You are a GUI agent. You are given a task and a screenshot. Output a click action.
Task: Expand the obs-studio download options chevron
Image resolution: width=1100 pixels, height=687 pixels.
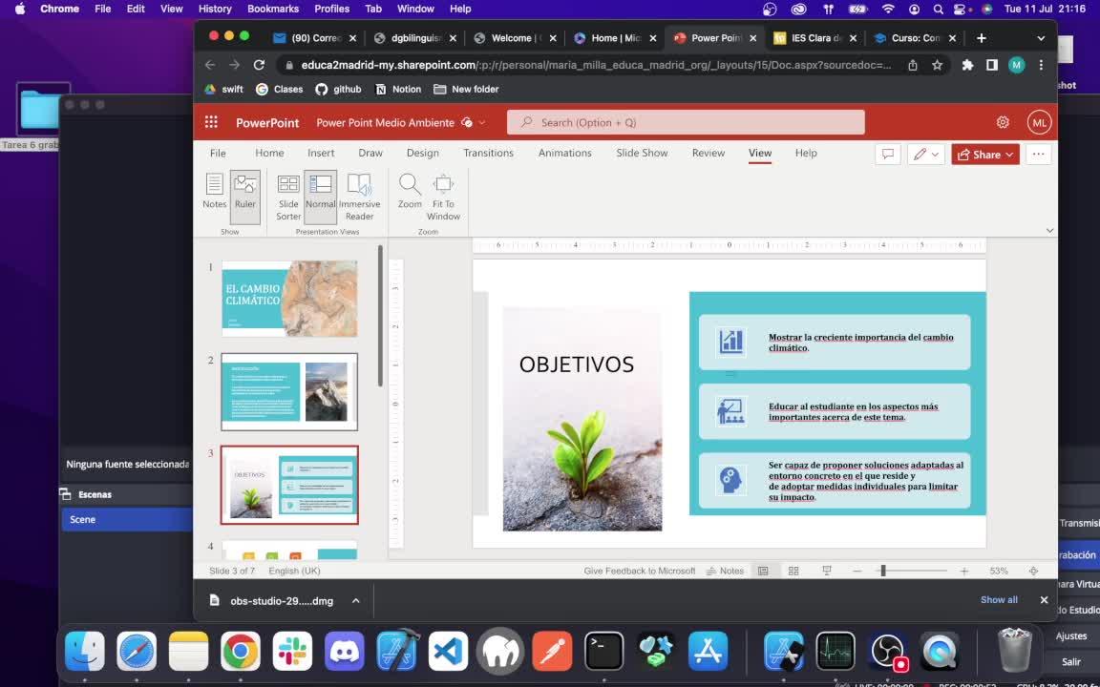(x=356, y=600)
